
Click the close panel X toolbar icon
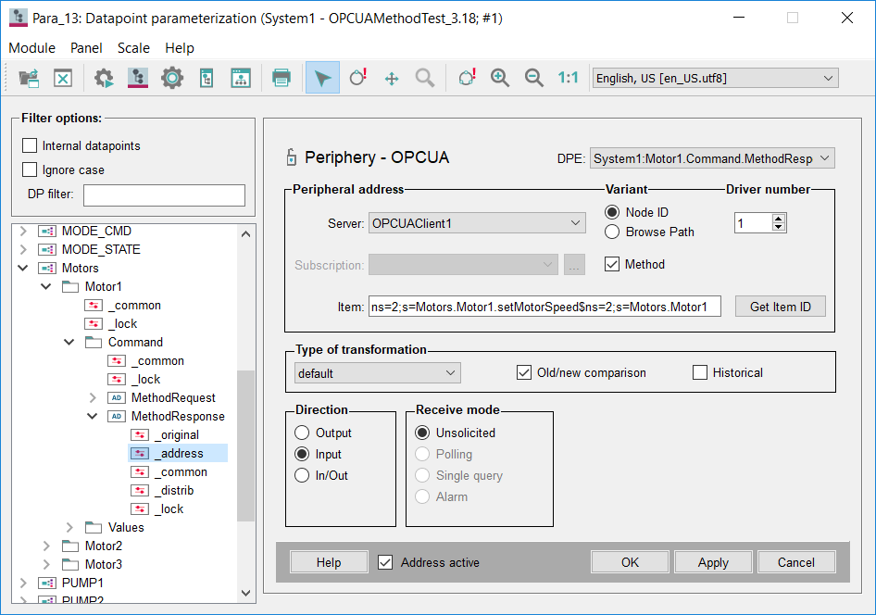click(x=63, y=78)
